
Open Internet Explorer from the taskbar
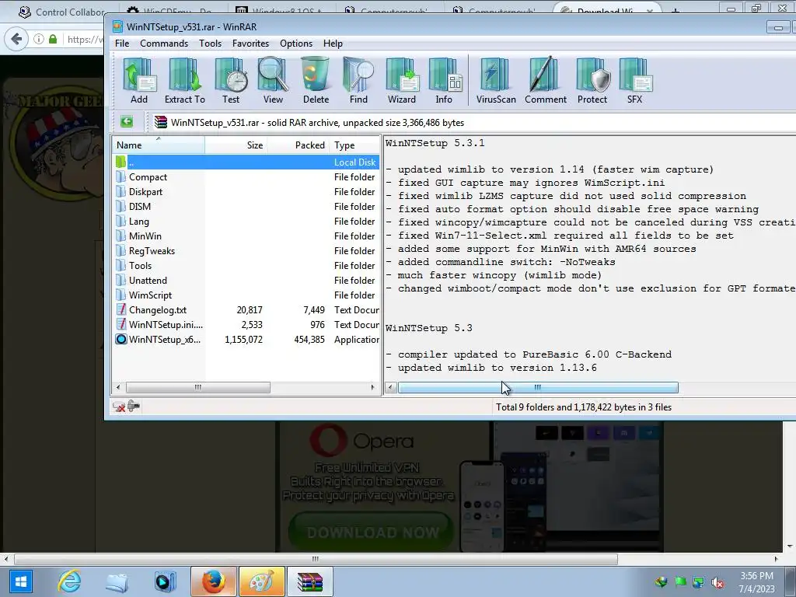click(69, 581)
